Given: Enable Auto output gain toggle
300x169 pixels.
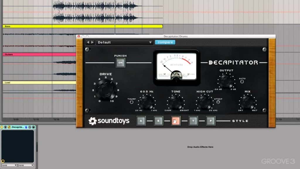Looking at the screenshot, I should click(x=242, y=82).
